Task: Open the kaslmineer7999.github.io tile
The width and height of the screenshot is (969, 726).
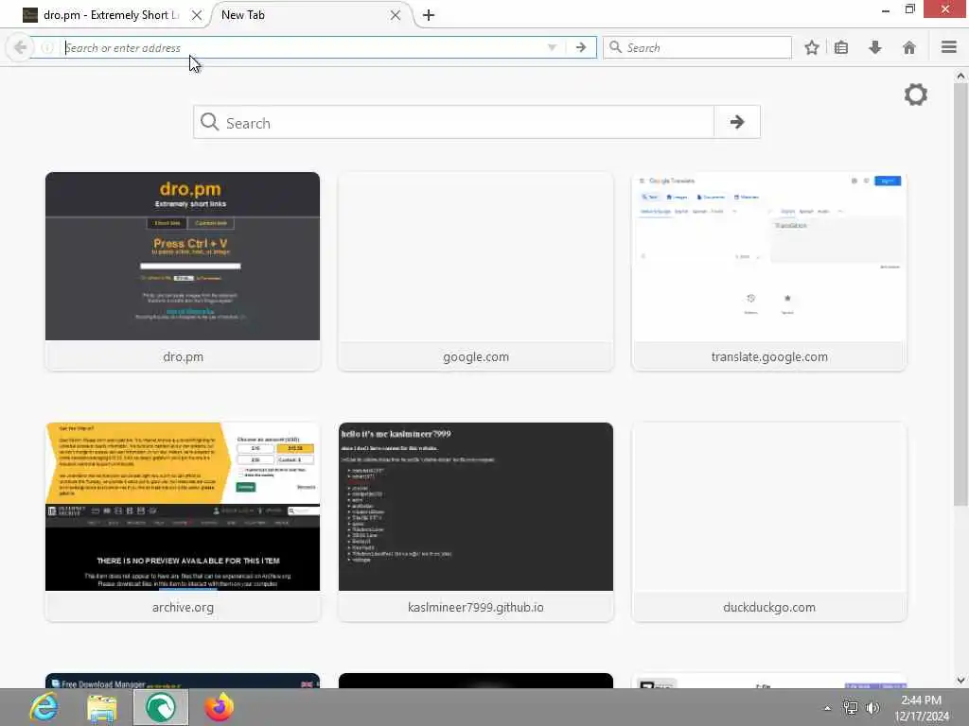Action: point(476,522)
